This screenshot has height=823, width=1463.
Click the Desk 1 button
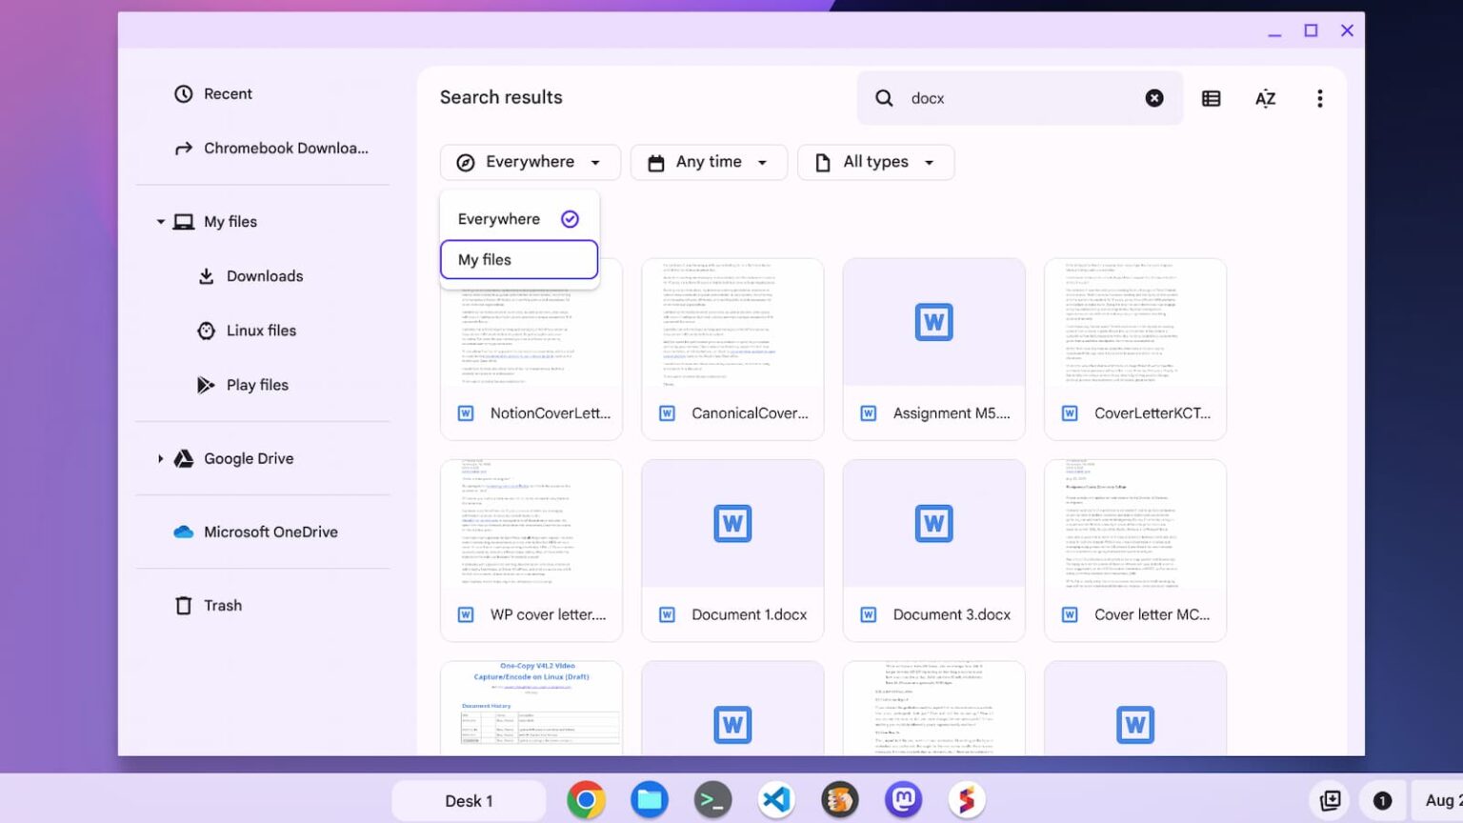coord(469,801)
